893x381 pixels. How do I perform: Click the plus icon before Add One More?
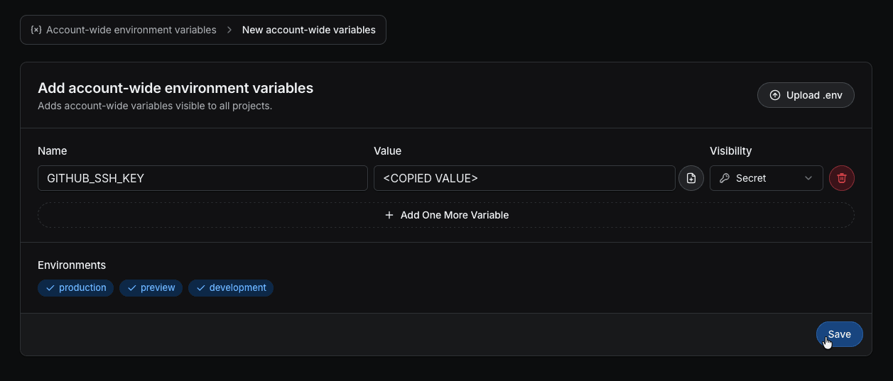pos(389,215)
